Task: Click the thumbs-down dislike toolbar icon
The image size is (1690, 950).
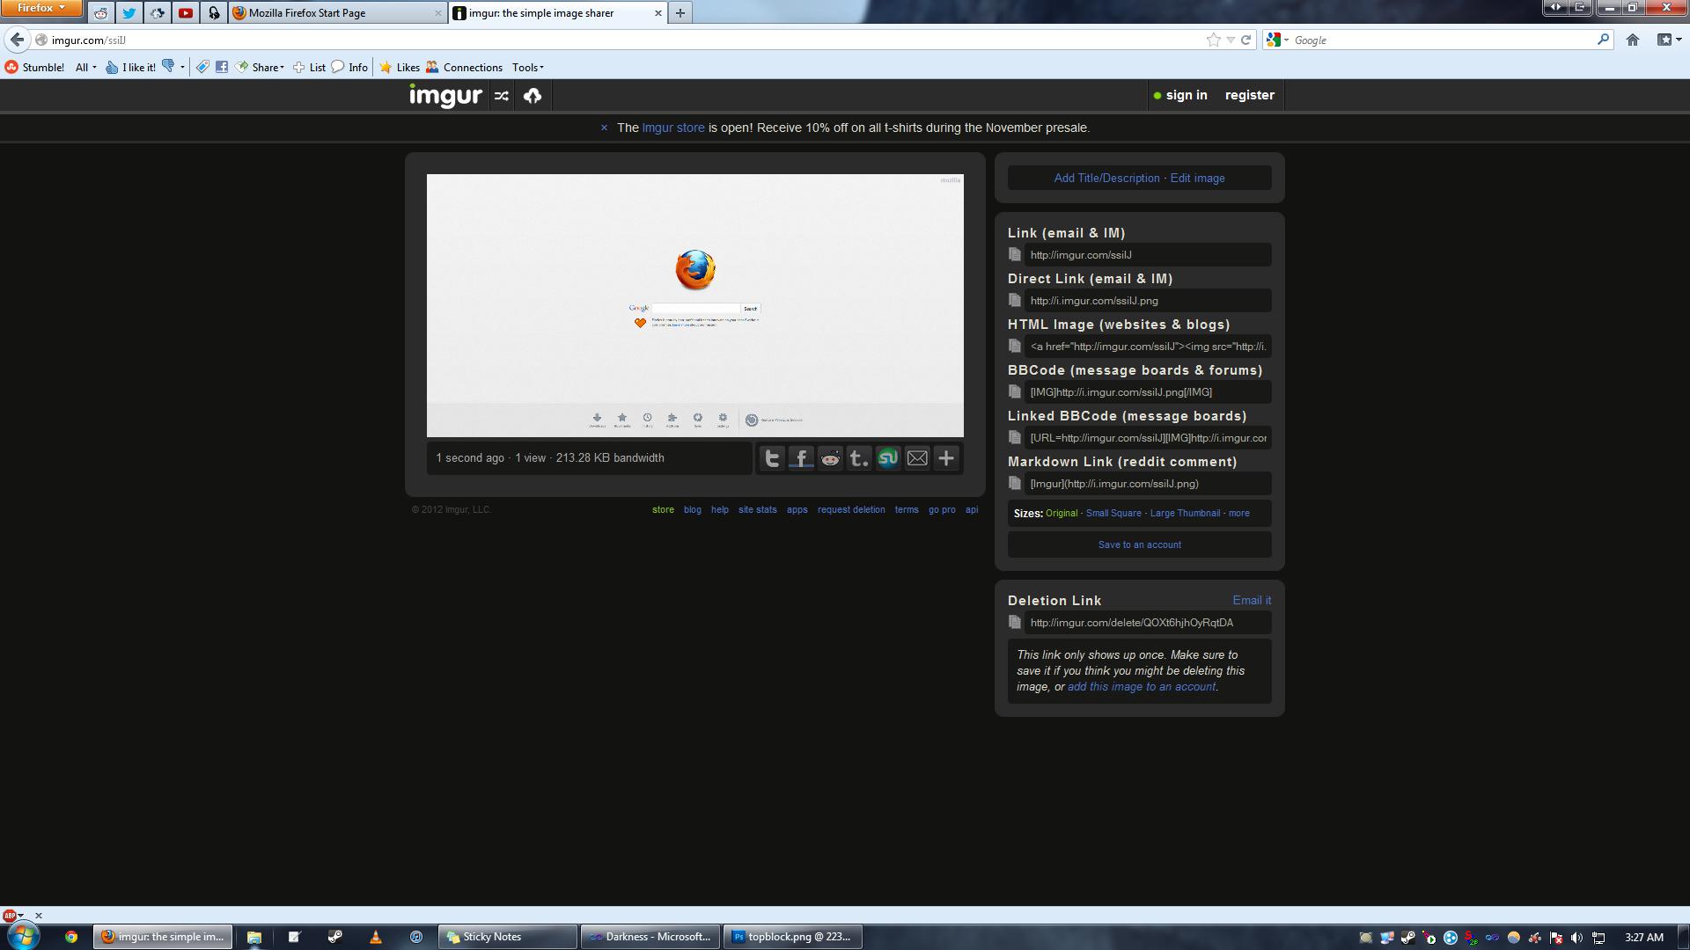Action: tap(168, 67)
